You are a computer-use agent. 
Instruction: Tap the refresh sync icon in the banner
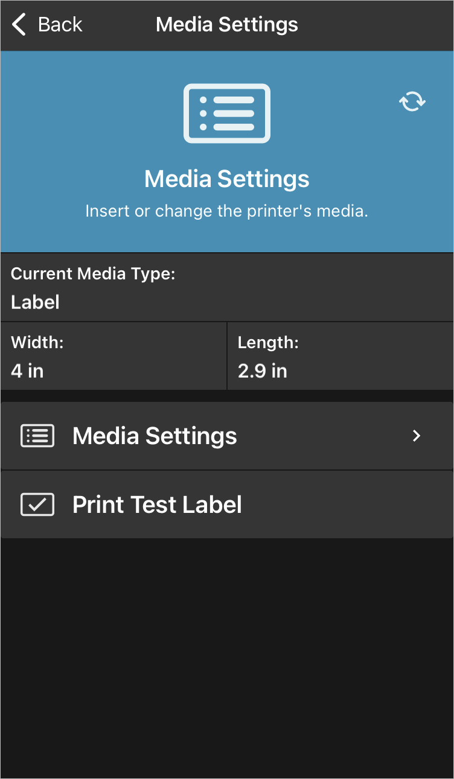[x=412, y=101]
